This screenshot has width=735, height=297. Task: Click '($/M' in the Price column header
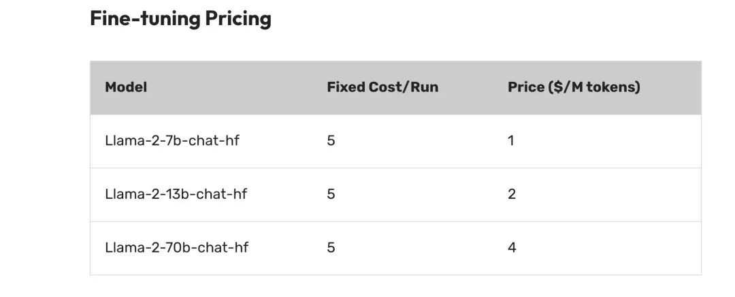pyautogui.click(x=564, y=87)
